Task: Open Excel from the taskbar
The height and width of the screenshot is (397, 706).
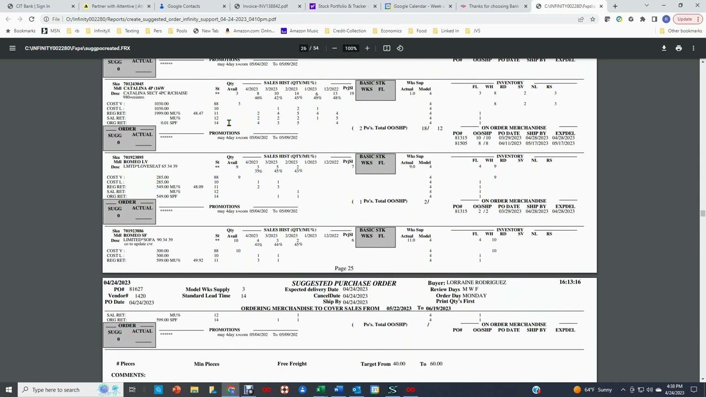Action: 320,390
